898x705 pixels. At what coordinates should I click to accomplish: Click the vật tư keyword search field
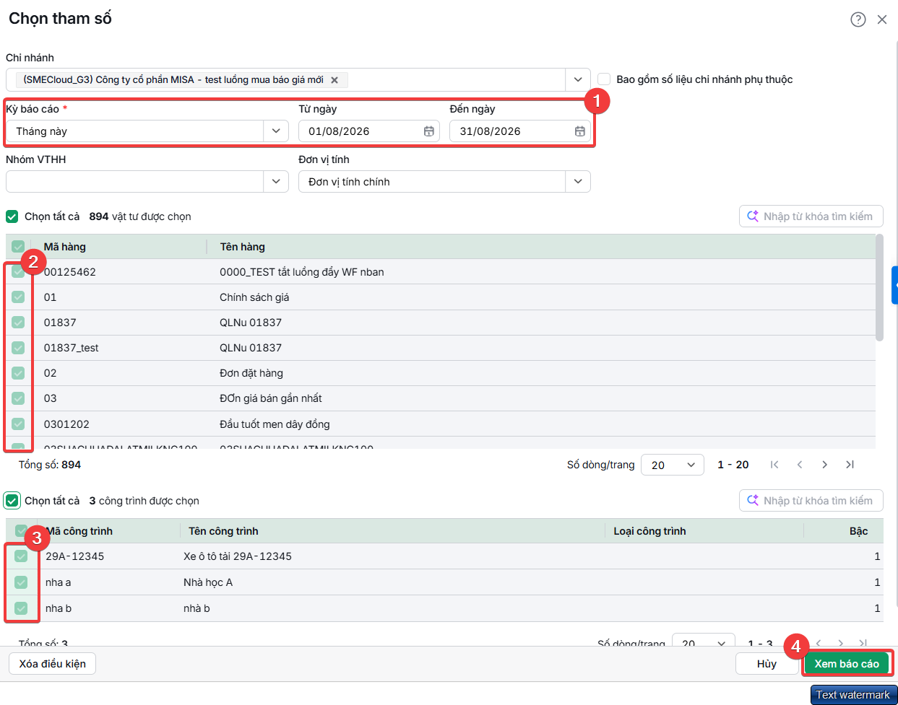point(811,216)
